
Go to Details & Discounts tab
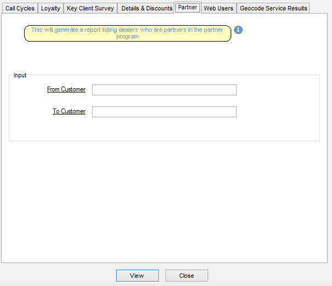click(x=146, y=8)
